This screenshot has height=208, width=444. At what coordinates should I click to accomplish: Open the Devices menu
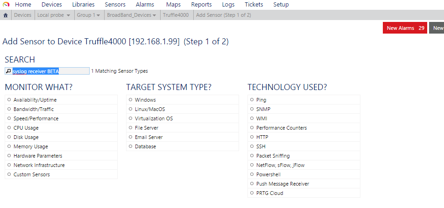click(51, 5)
